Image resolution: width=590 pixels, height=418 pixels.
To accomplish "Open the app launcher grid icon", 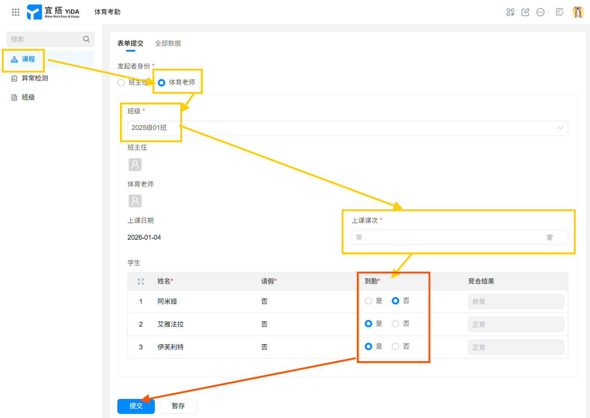I will tap(15, 12).
